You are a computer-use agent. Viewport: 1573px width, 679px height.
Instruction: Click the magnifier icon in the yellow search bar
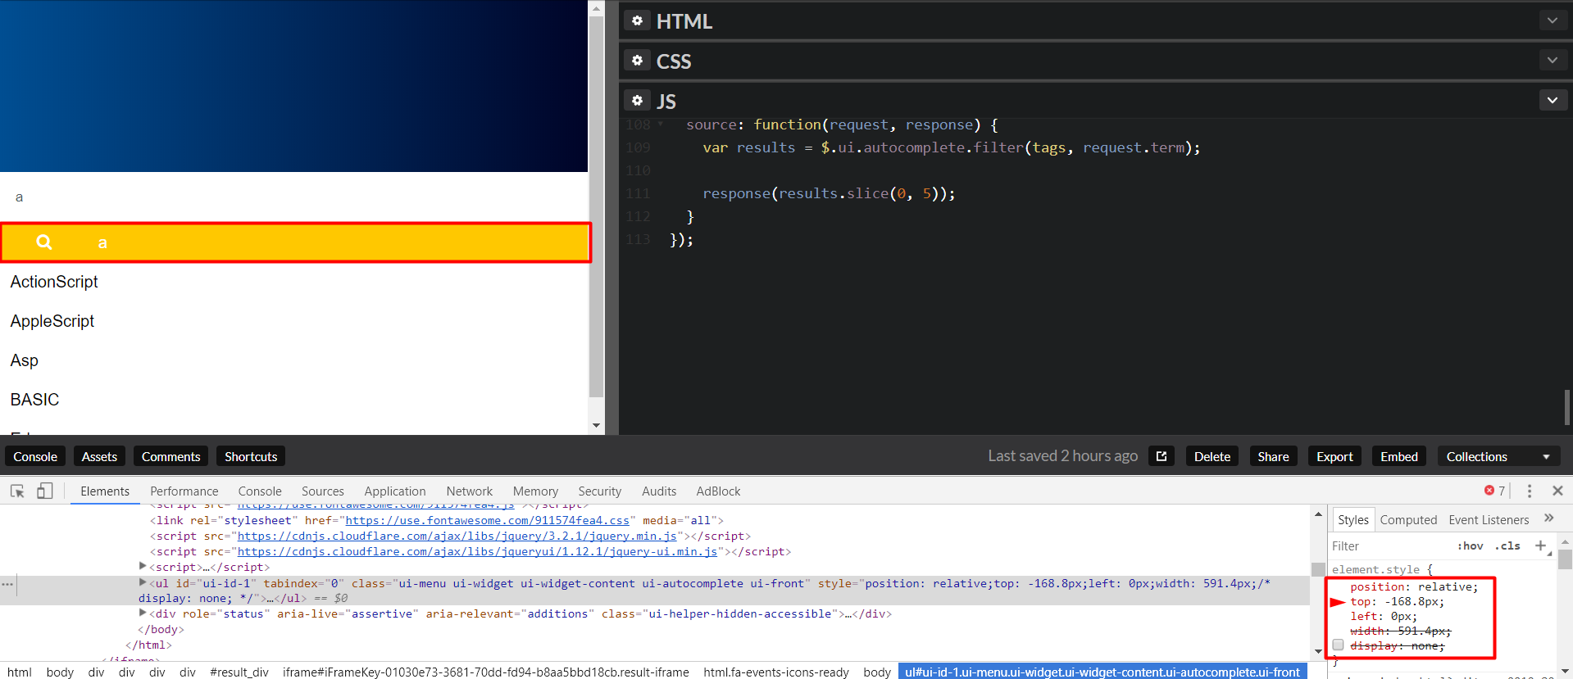(44, 242)
